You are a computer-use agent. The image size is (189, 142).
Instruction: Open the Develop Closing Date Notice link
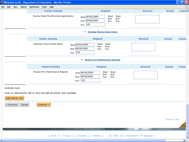click(x=102, y=32)
